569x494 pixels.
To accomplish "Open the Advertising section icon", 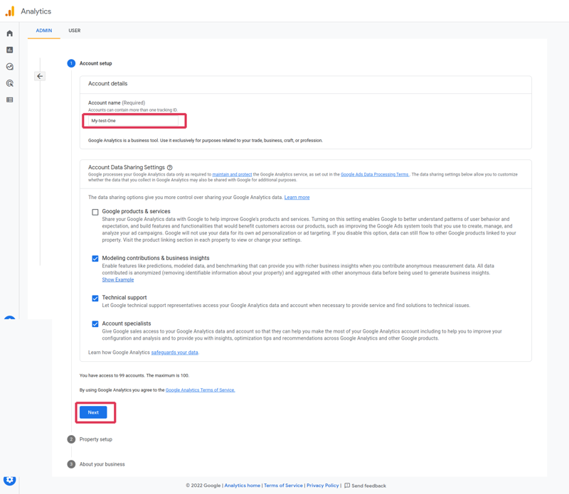I will coord(9,85).
